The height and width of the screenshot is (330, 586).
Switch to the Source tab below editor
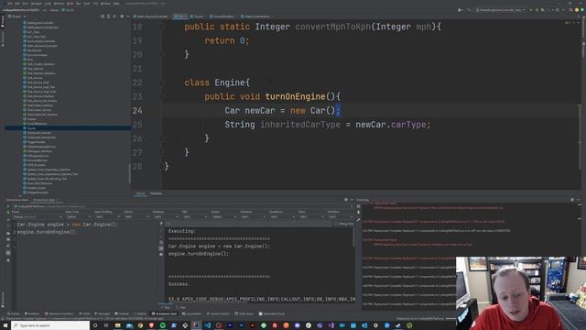pyautogui.click(x=140, y=193)
